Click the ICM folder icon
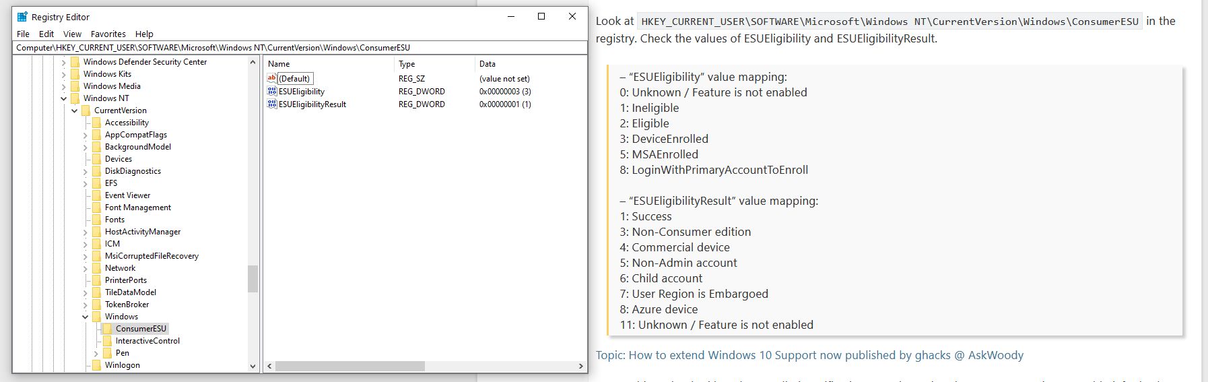This screenshot has width=1208, height=382. [x=97, y=244]
